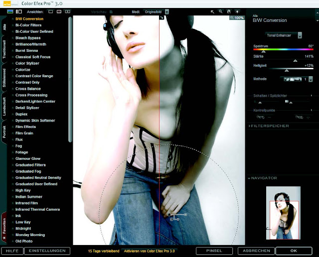Open the Favoriten category tab
This screenshot has height=257, width=319.
click(x=4, y=228)
